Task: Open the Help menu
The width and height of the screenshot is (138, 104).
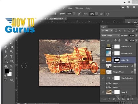Action: (88, 8)
